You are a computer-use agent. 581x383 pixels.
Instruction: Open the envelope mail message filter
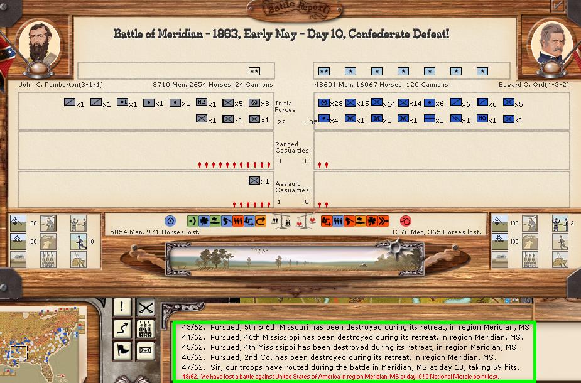click(x=146, y=350)
